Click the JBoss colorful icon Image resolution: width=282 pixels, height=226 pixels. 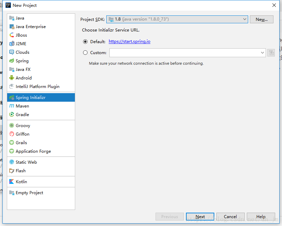tap(12, 35)
